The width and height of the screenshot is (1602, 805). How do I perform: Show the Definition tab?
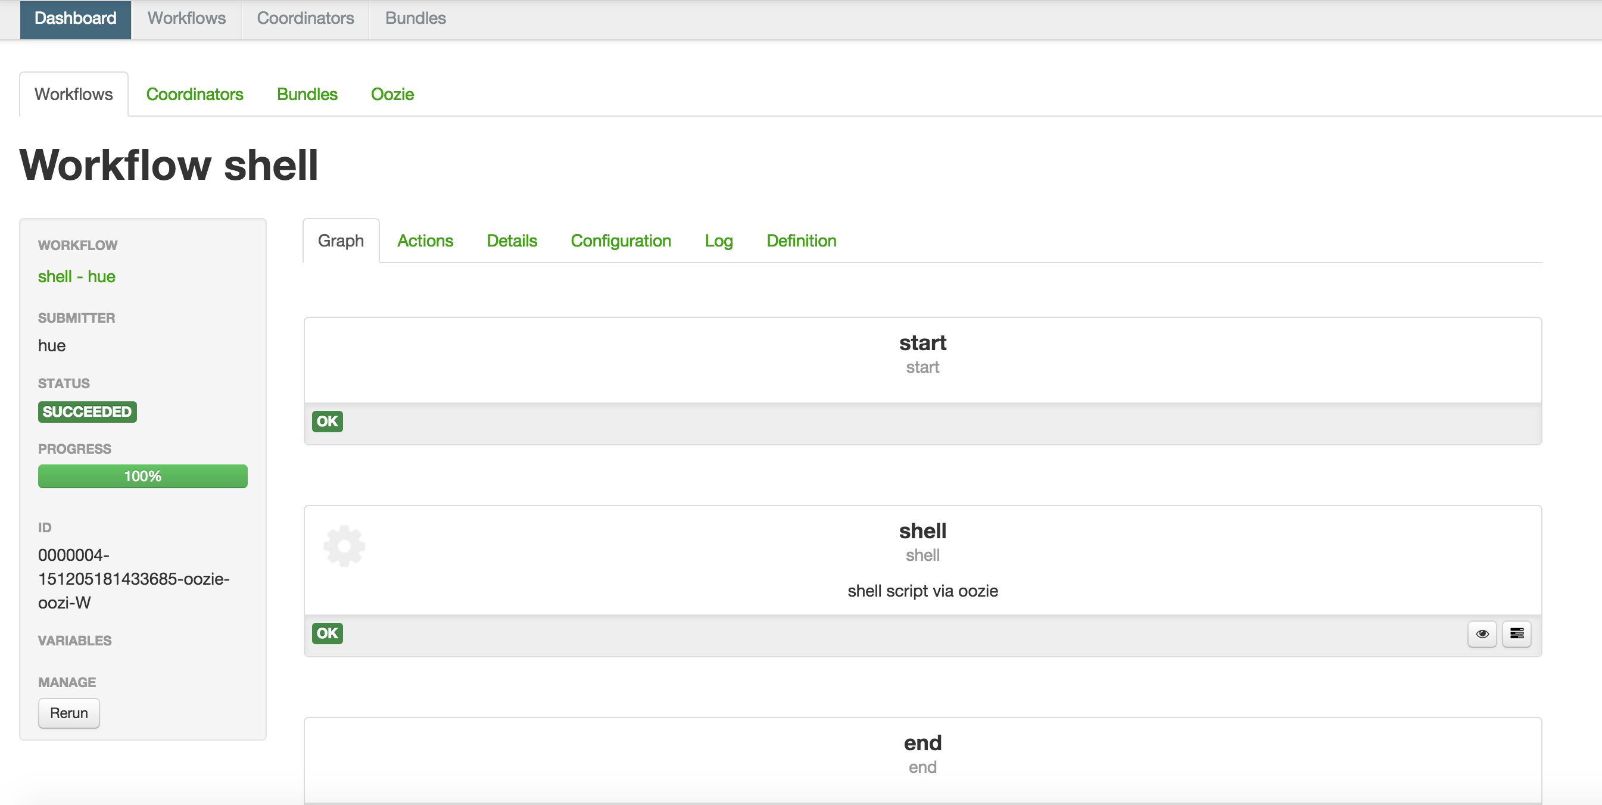(x=801, y=241)
